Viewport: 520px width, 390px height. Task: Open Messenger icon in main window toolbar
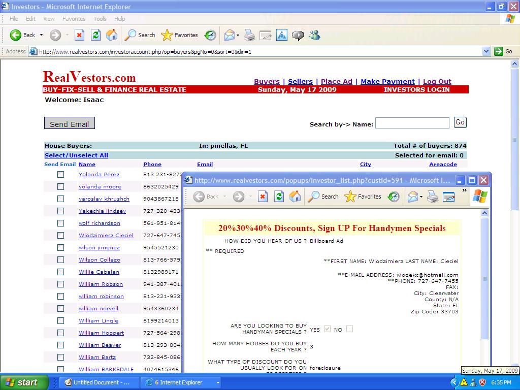pos(314,35)
